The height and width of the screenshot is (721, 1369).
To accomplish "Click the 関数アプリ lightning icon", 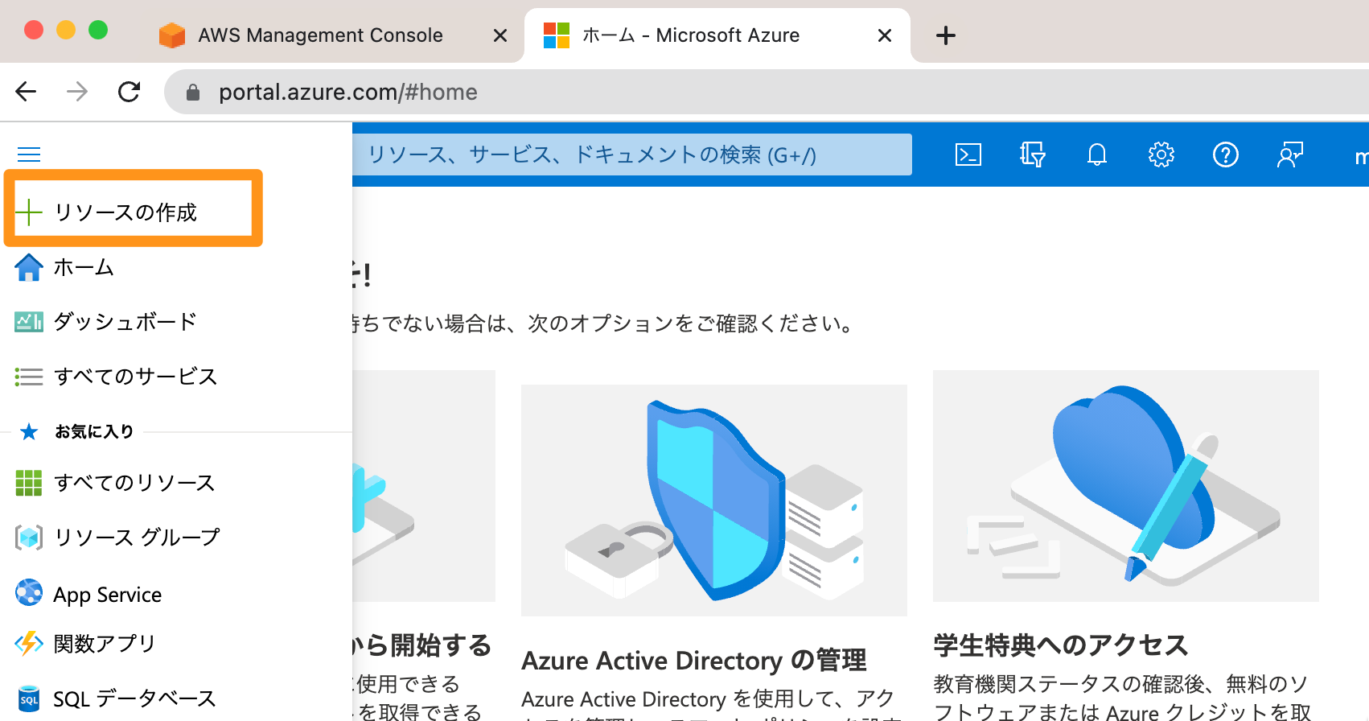I will pyautogui.click(x=29, y=644).
